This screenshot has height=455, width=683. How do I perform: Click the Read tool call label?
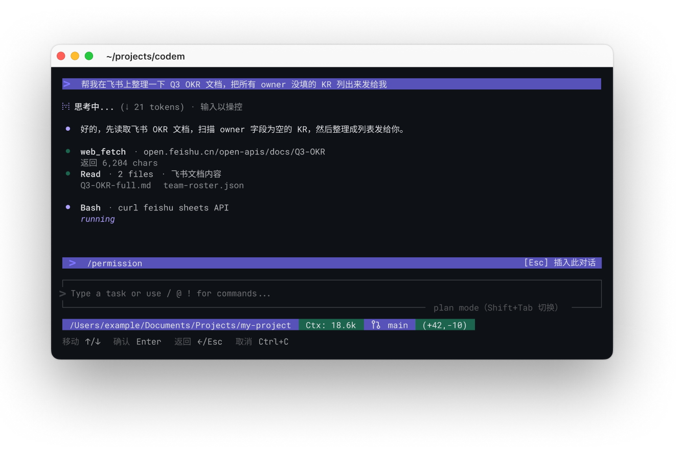point(90,174)
